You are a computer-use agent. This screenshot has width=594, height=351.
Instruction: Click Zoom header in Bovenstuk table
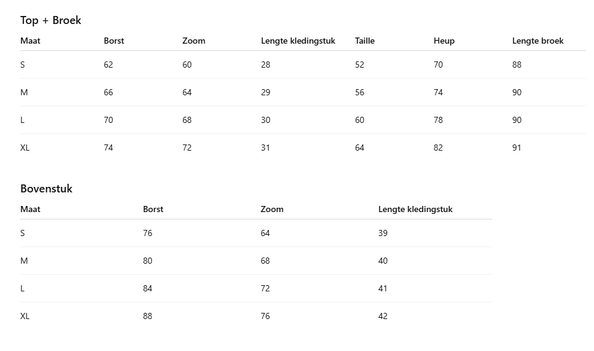[272, 209]
